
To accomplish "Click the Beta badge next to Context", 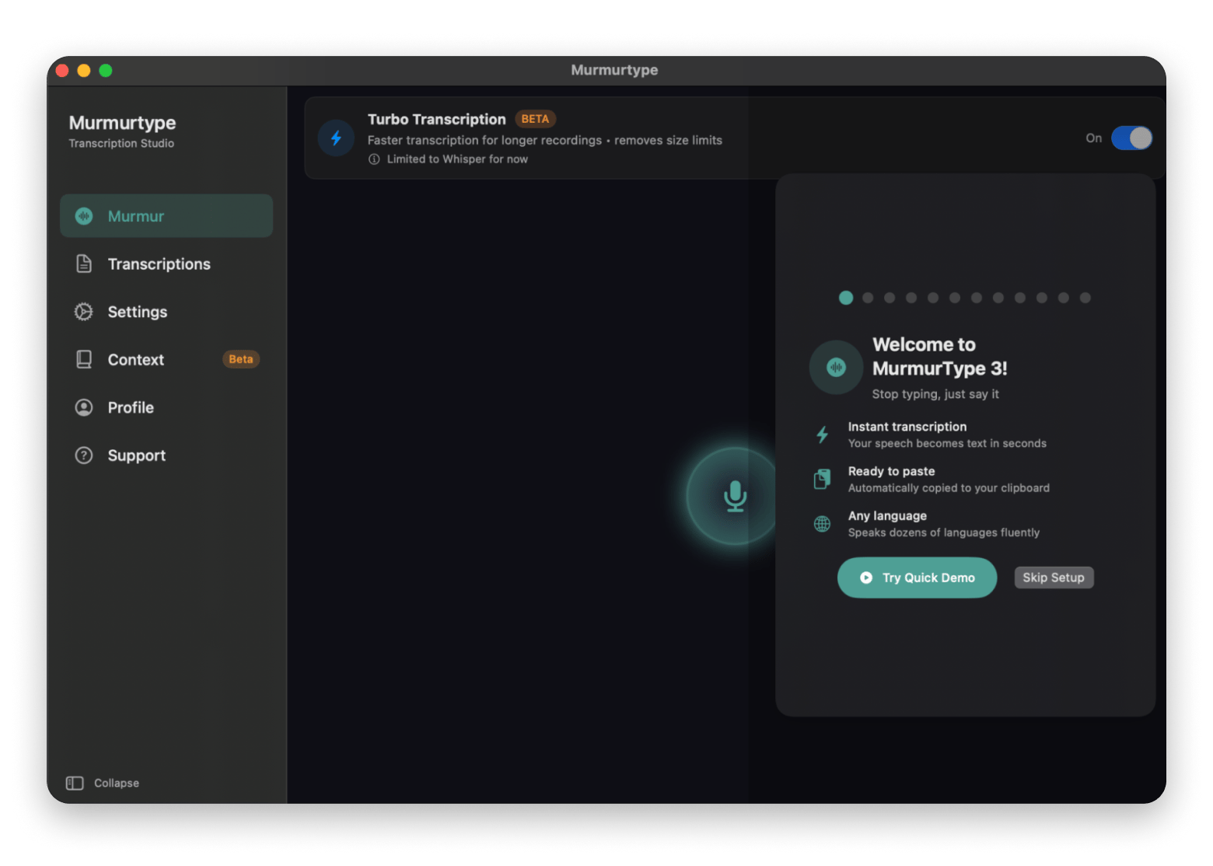I will tap(241, 359).
